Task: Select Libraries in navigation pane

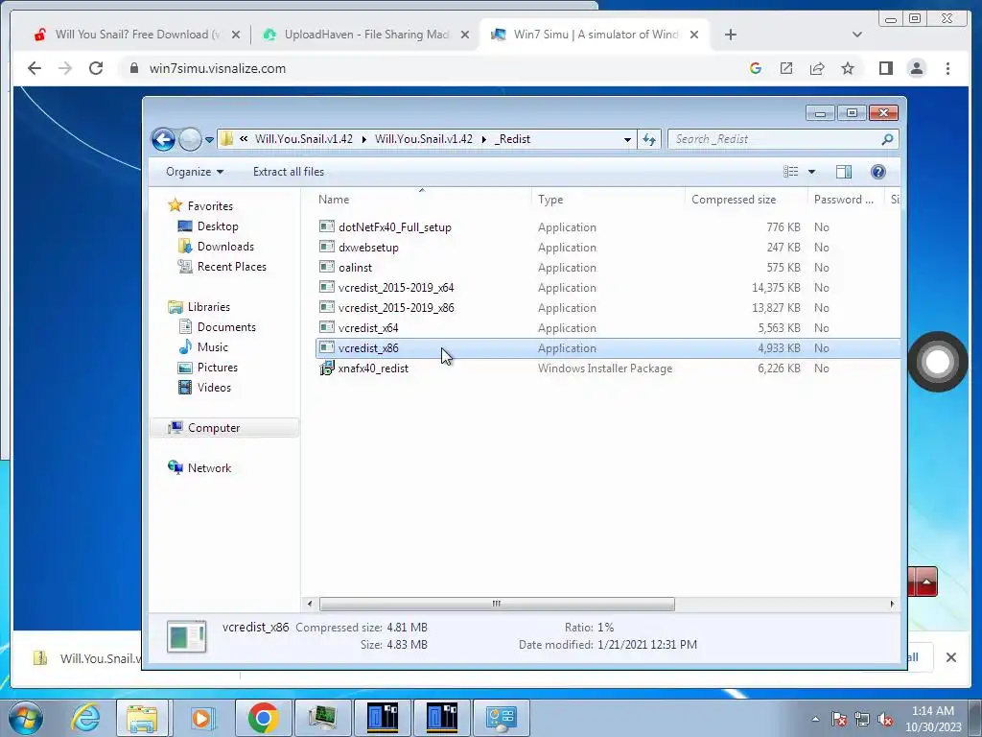Action: (x=208, y=307)
